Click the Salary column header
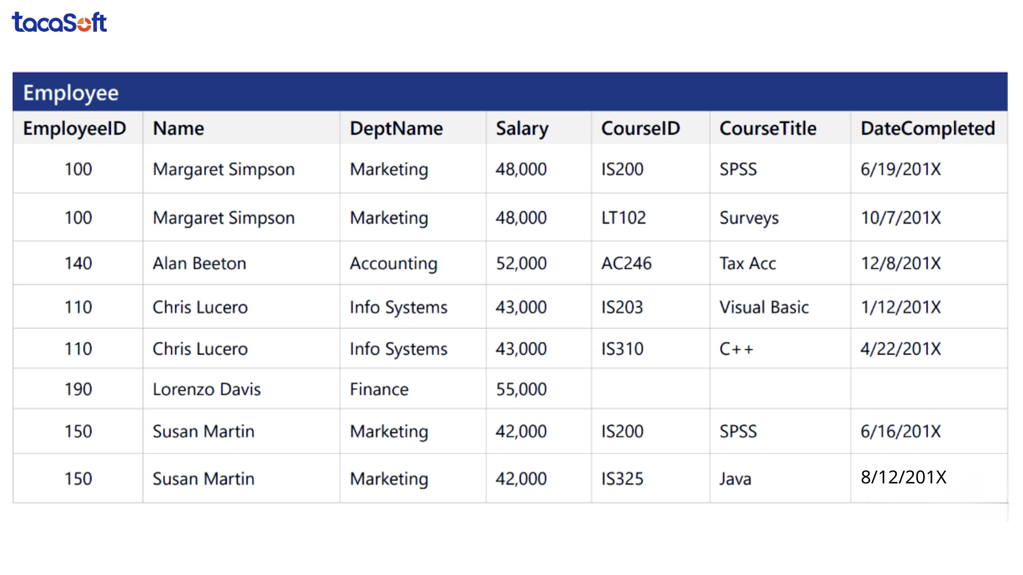The height and width of the screenshot is (575, 1023). (x=522, y=128)
